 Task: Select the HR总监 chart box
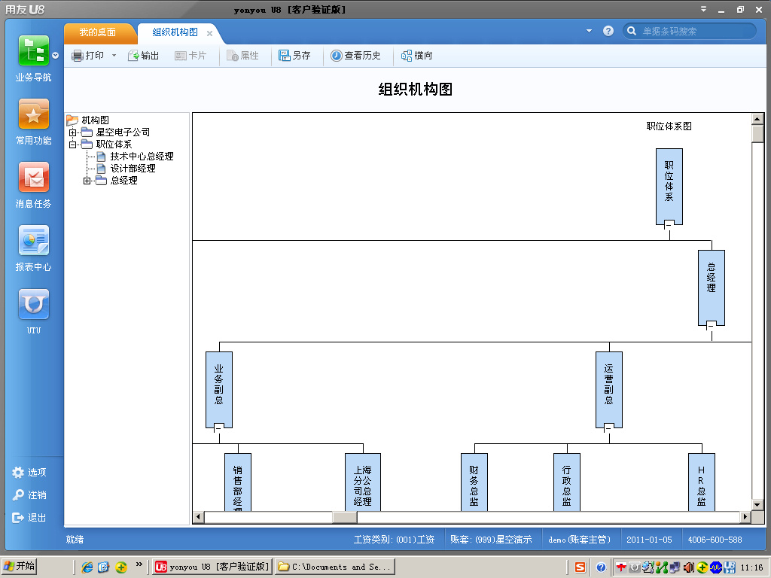[x=701, y=482]
